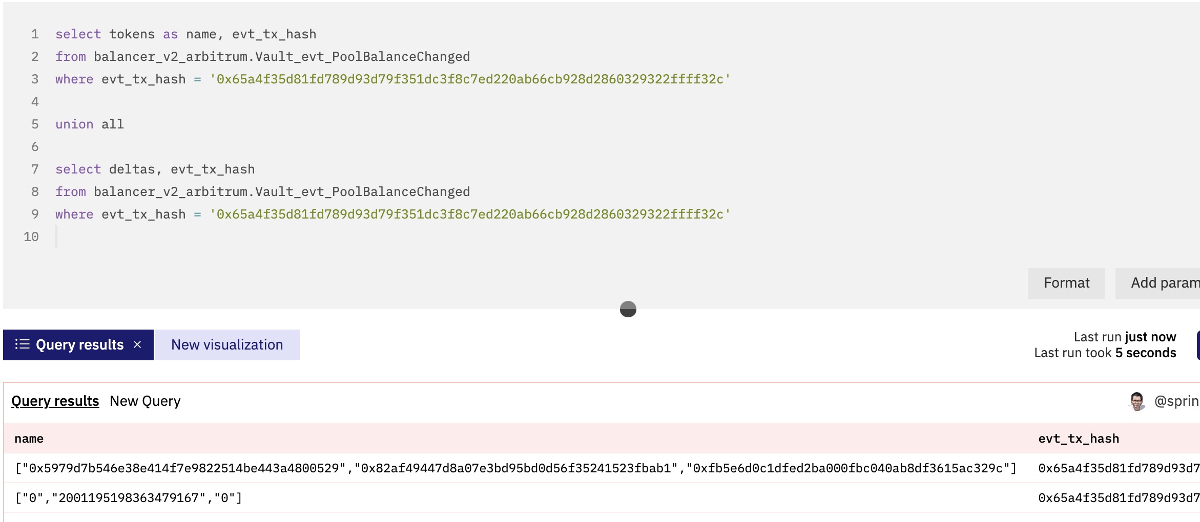Open the @sprin profile link
Screen dimensions: 1200x522
coord(1176,401)
